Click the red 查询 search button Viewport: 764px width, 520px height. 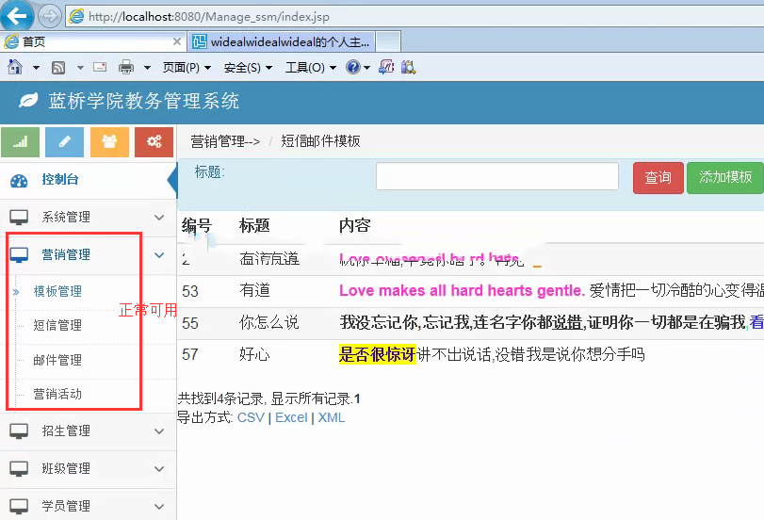click(x=658, y=178)
